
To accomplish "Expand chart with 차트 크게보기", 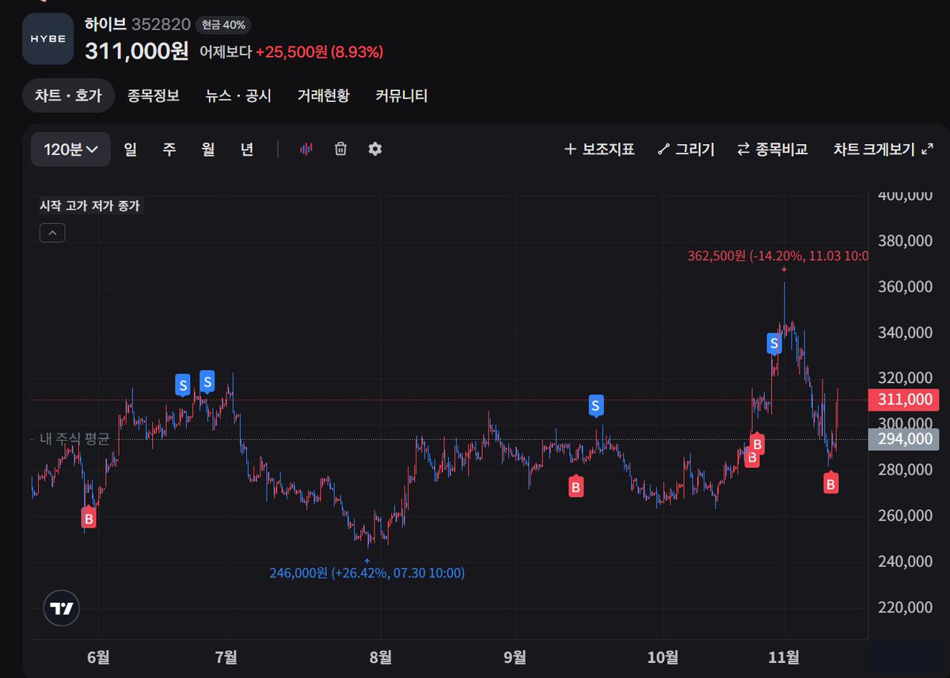I will (x=883, y=149).
